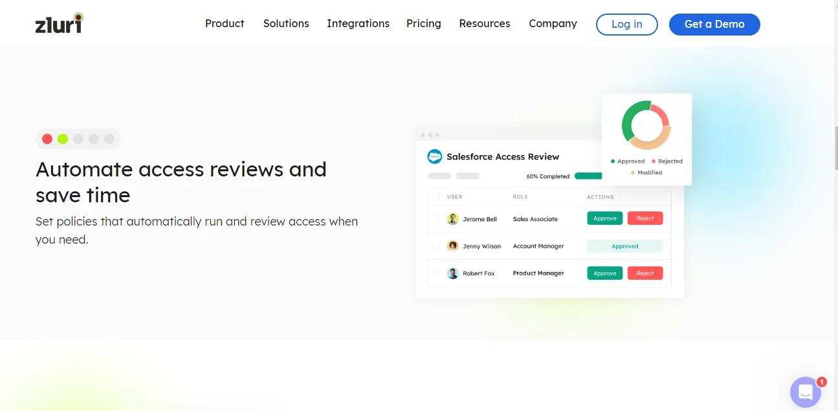The width and height of the screenshot is (838, 411).
Task: Click the Get a Demo button
Action: point(714,24)
